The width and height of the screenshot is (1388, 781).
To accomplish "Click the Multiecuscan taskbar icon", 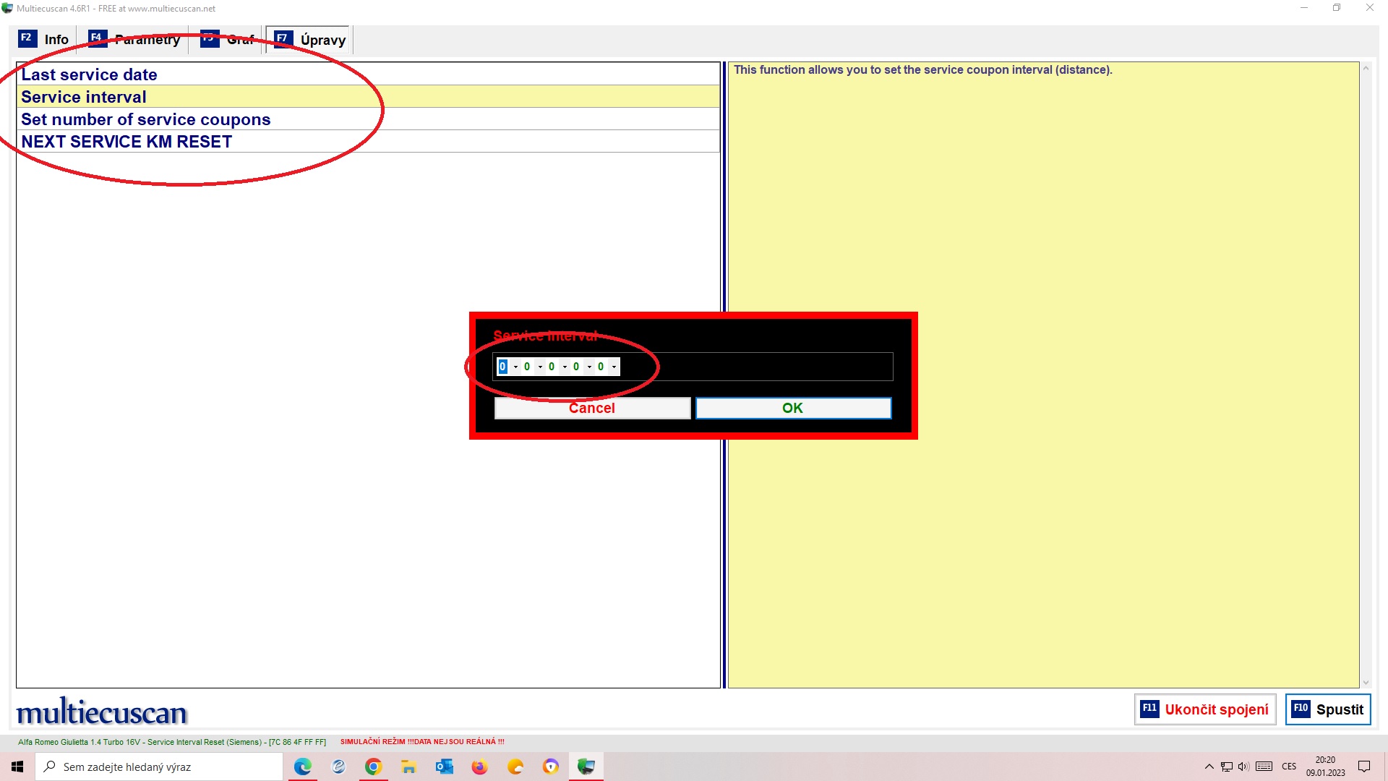I will pos(586,767).
